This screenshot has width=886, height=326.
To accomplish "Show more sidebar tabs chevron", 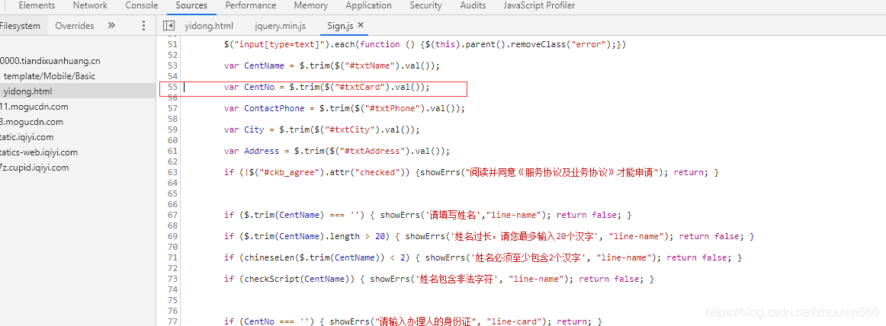I will tap(111, 25).
